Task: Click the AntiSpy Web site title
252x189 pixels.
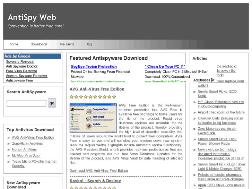Action: coord(32,17)
